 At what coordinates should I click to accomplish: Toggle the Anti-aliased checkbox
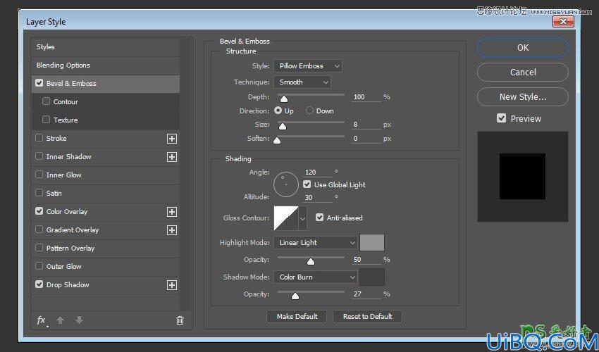click(319, 218)
